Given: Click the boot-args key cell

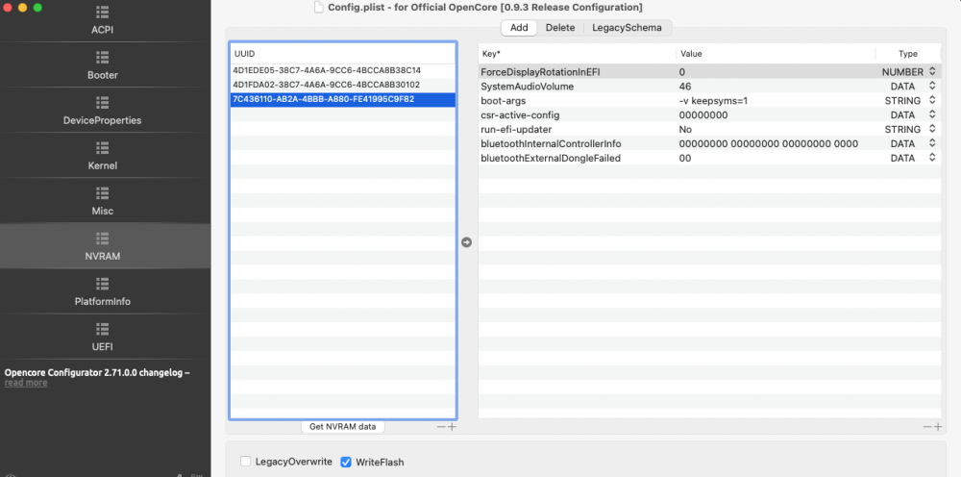Looking at the screenshot, I should (x=504, y=101).
